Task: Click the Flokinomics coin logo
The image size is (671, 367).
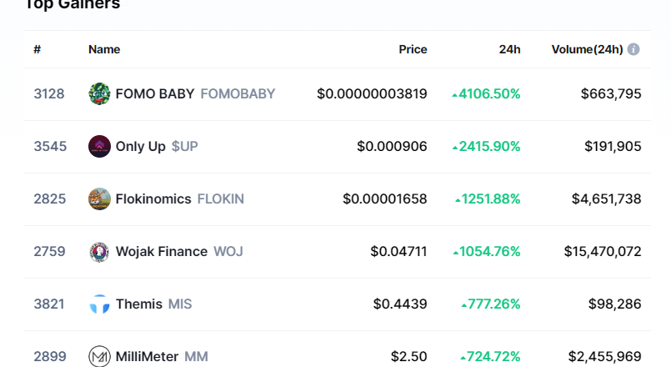Action: point(99,199)
